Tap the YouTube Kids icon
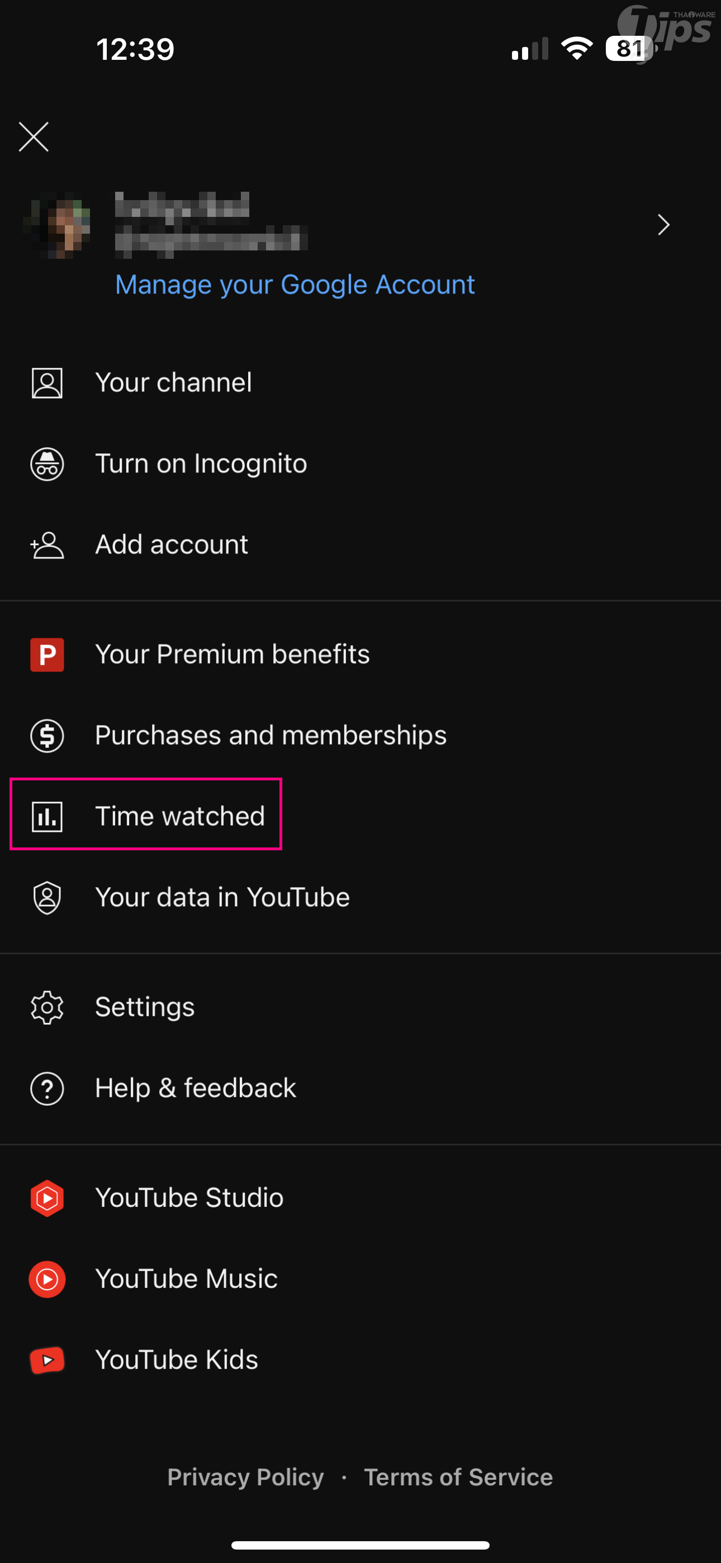This screenshot has width=721, height=1563. pyautogui.click(x=47, y=1360)
